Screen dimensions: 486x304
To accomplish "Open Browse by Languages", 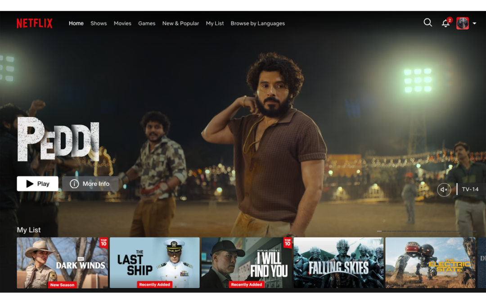I will pos(257,23).
